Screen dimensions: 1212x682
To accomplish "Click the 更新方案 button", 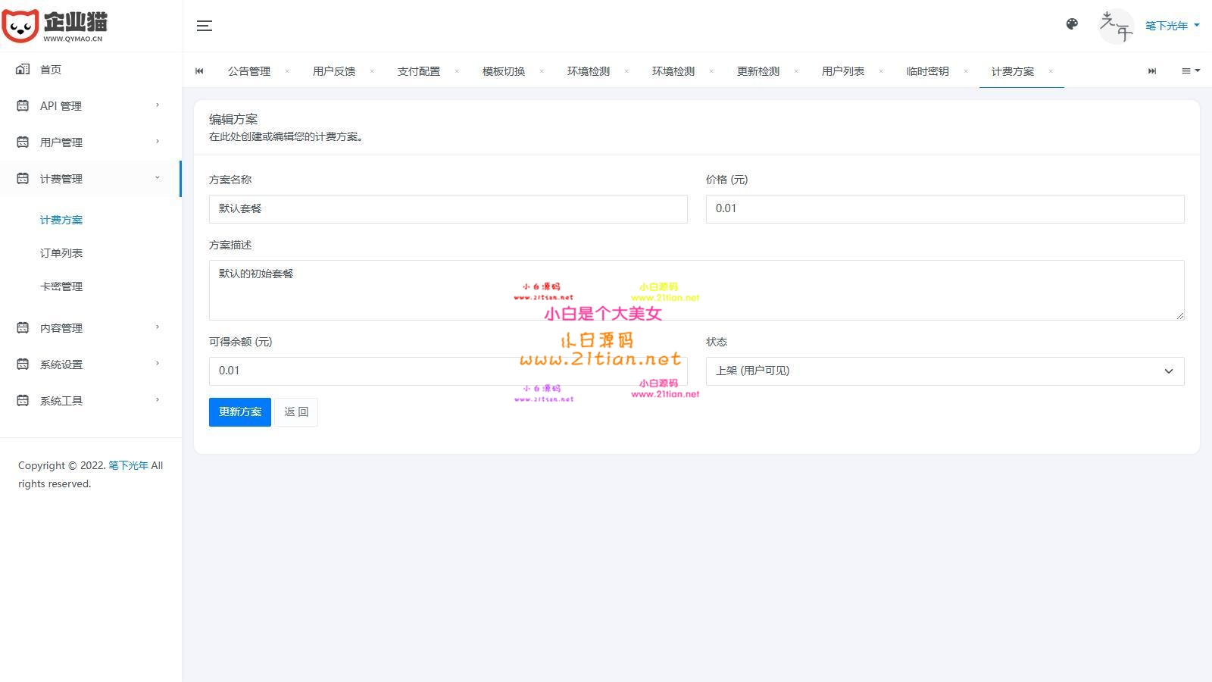I will point(239,412).
